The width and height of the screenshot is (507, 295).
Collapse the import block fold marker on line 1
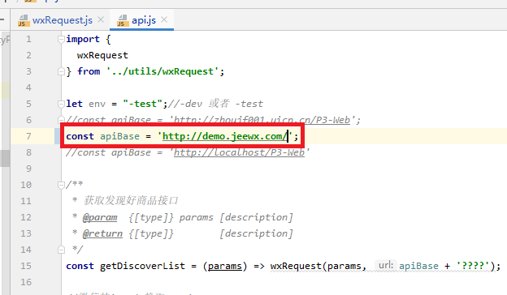tap(61, 40)
